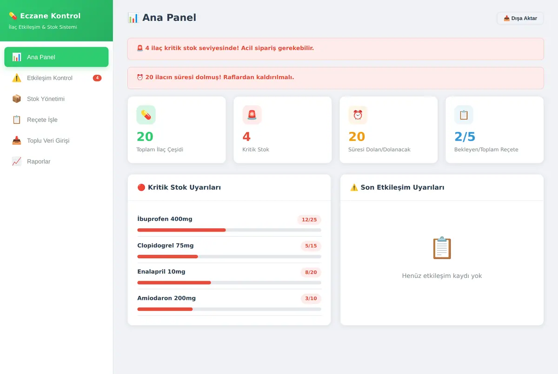The image size is (558, 374).
Task: Go to the Raporlar menu entry
Action: 56,161
